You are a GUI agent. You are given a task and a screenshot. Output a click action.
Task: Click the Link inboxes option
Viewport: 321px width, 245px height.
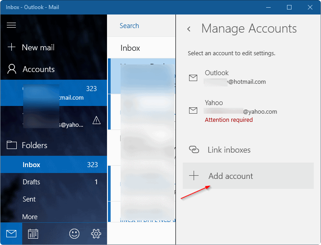(x=248, y=150)
